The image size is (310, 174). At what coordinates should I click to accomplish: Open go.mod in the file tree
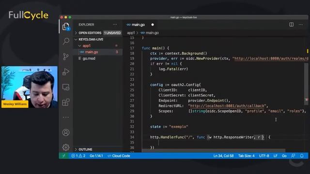point(98,58)
